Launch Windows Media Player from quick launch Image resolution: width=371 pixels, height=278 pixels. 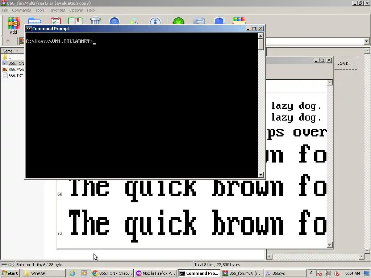84,273
